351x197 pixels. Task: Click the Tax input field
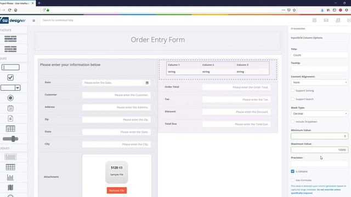point(236,100)
